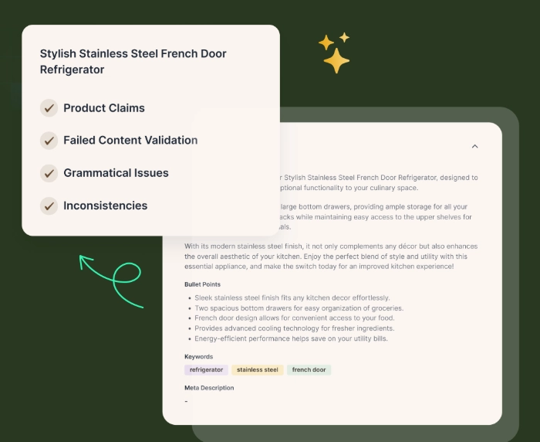Viewport: 540px width, 442px height.
Task: Select the refrigerator keyword tag
Action: click(x=207, y=370)
